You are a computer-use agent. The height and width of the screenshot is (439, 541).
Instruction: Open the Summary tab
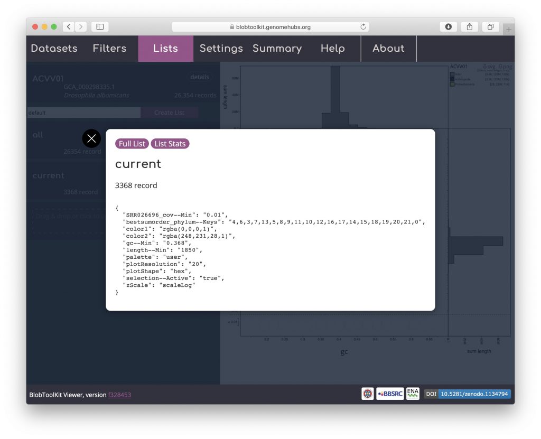pyautogui.click(x=277, y=49)
